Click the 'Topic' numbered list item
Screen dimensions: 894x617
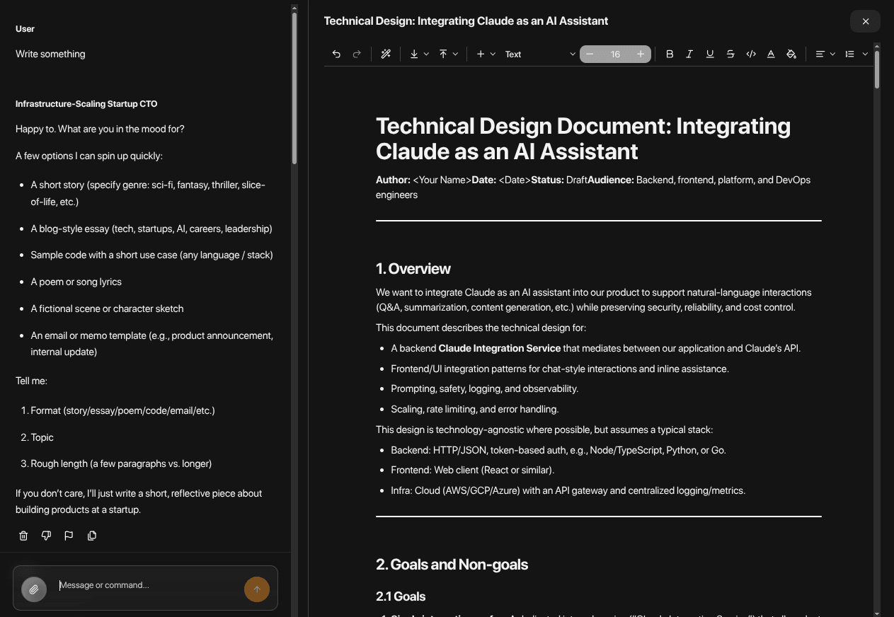(42, 437)
